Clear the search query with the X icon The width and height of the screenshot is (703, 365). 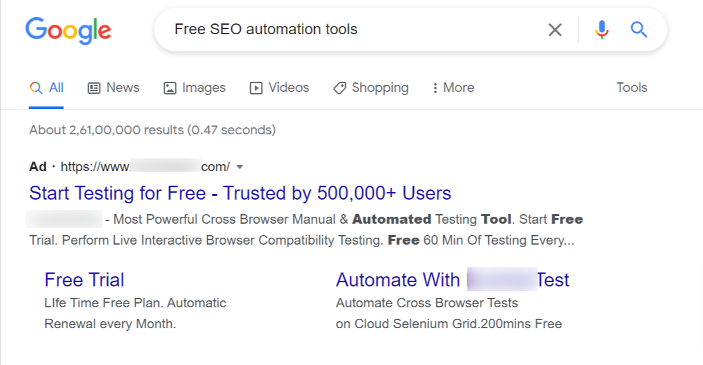(x=555, y=29)
